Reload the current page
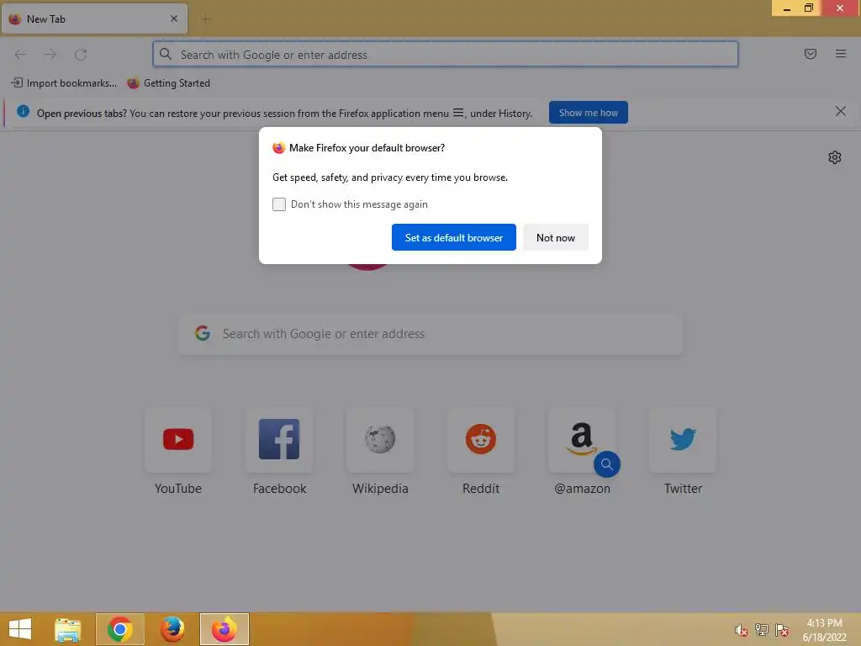 click(x=81, y=55)
